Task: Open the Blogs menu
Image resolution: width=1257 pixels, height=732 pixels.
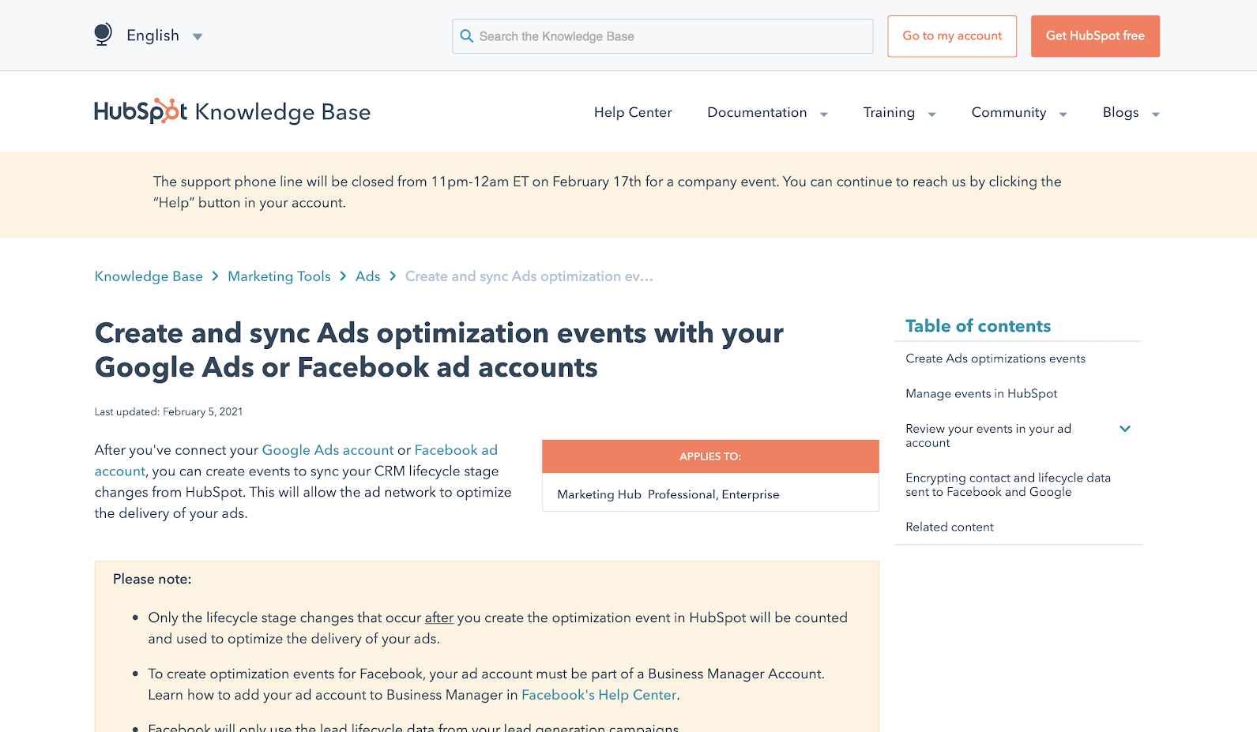Action: click(x=1120, y=112)
